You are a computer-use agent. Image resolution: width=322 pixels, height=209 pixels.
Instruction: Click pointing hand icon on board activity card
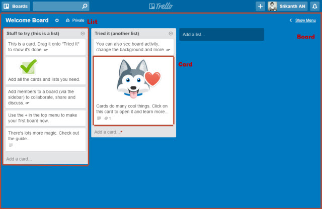(168, 50)
